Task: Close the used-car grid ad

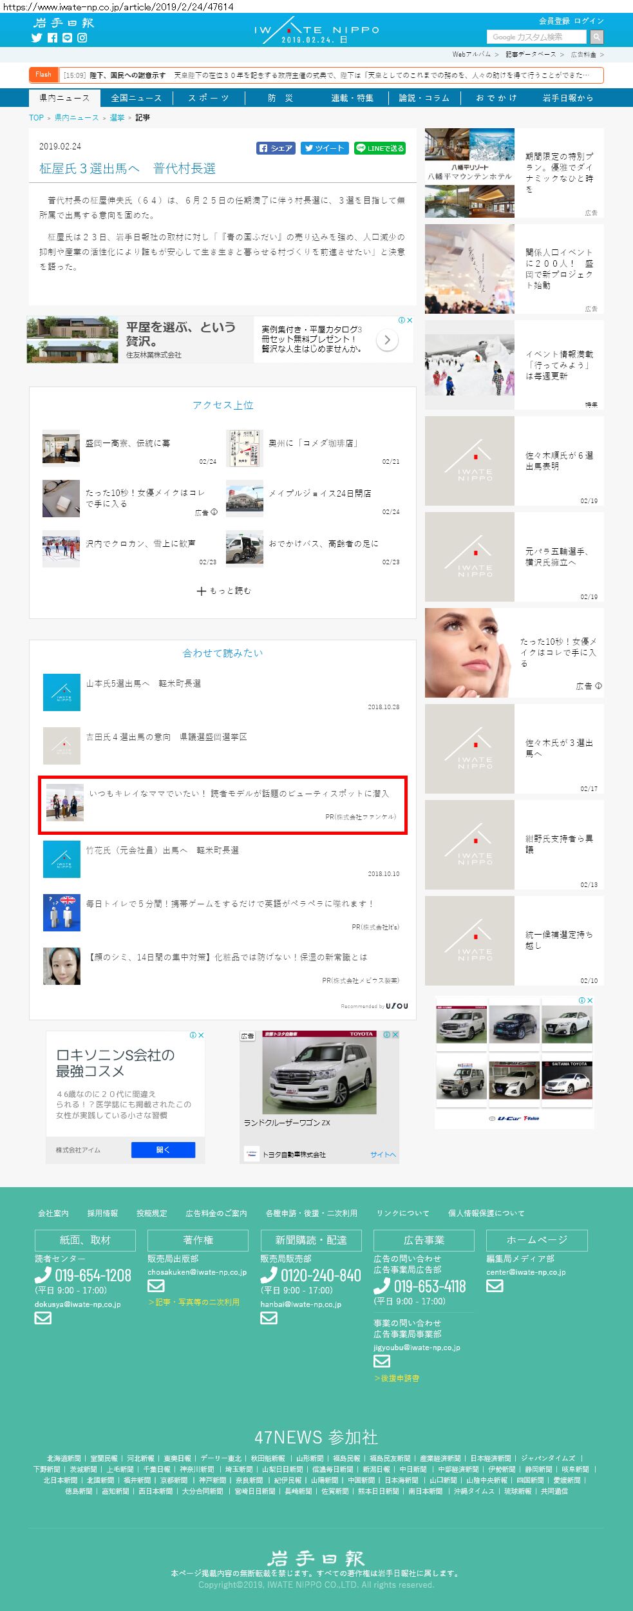Action: (x=590, y=1000)
